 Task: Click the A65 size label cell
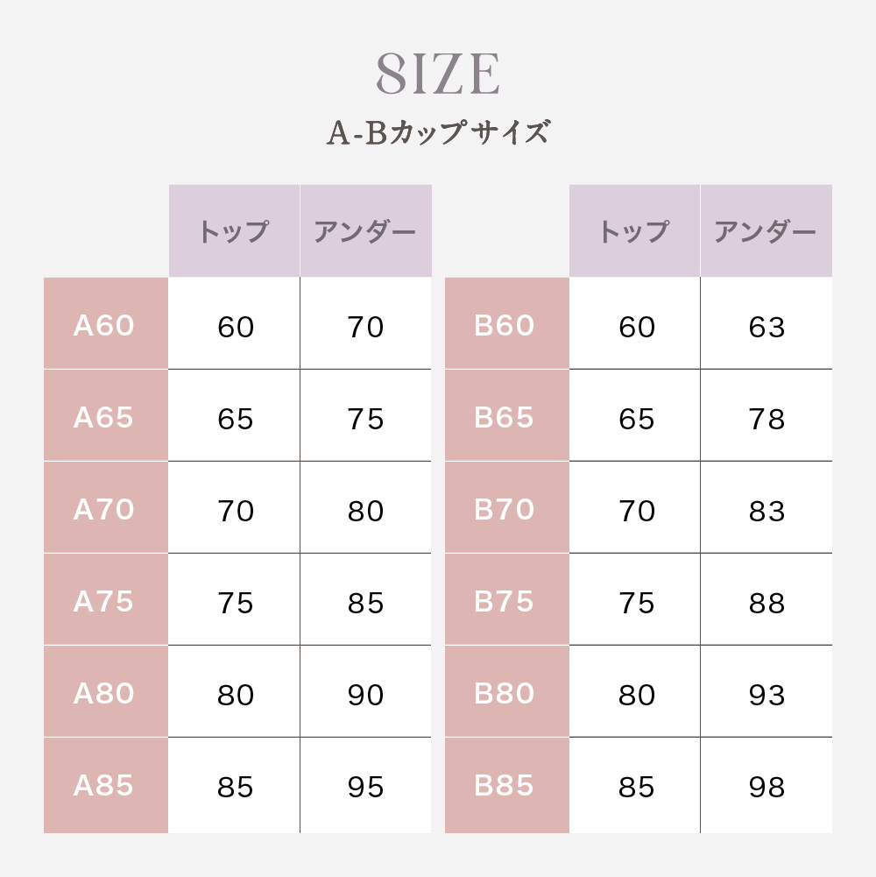[x=105, y=418]
